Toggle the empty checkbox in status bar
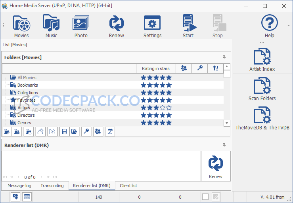 tap(205, 197)
